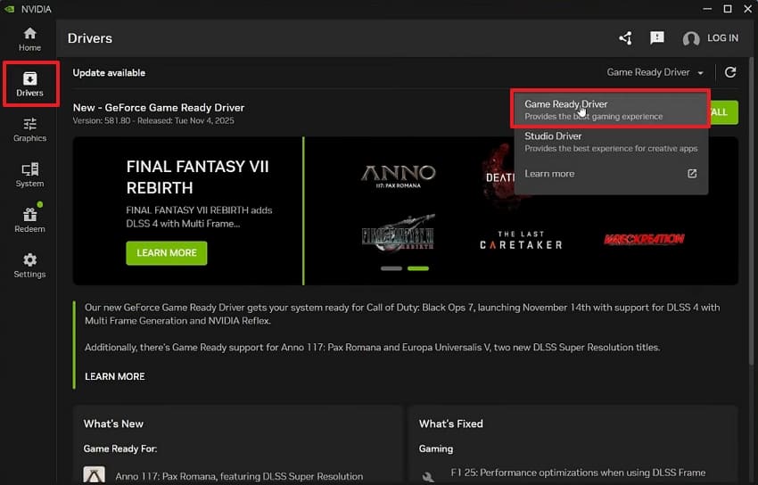This screenshot has width=758, height=485.
Task: Click The Last Caretaker logo
Action: click(521, 240)
